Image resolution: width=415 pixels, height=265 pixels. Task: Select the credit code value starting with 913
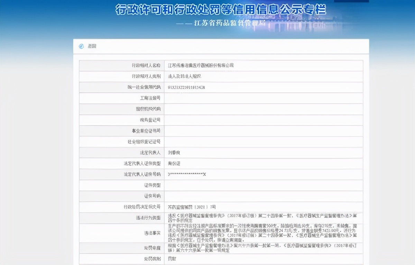(186, 88)
